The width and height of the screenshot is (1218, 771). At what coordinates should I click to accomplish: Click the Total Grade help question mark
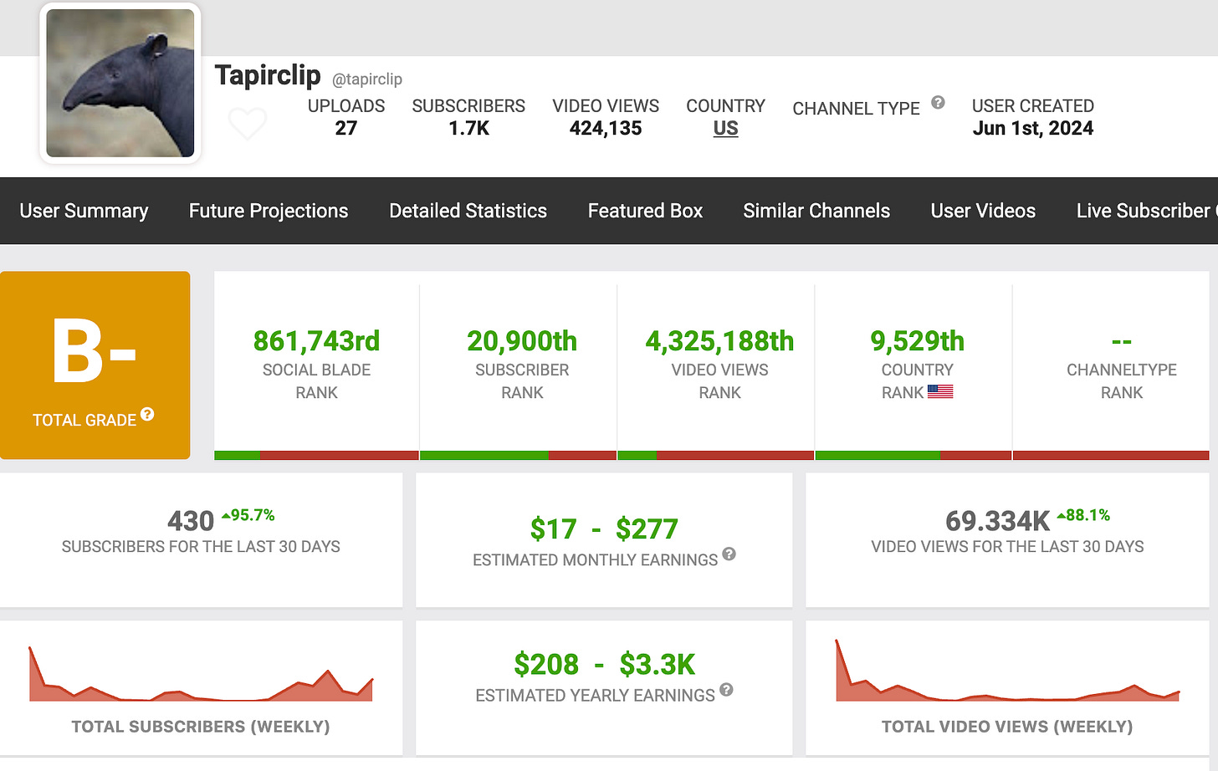tap(147, 414)
